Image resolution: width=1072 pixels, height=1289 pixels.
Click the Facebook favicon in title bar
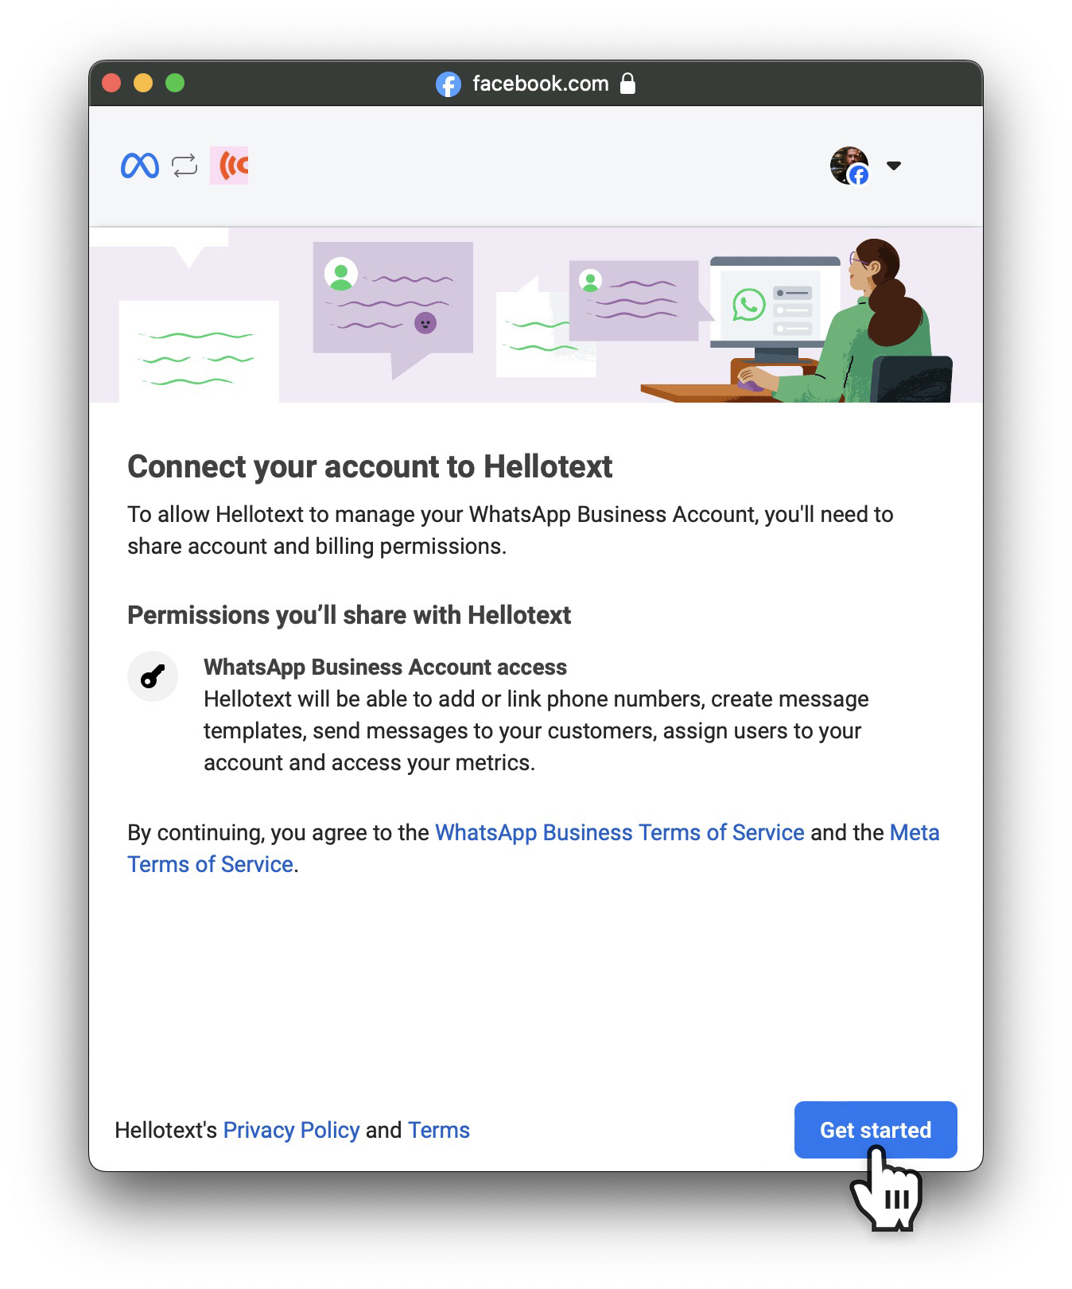click(449, 84)
